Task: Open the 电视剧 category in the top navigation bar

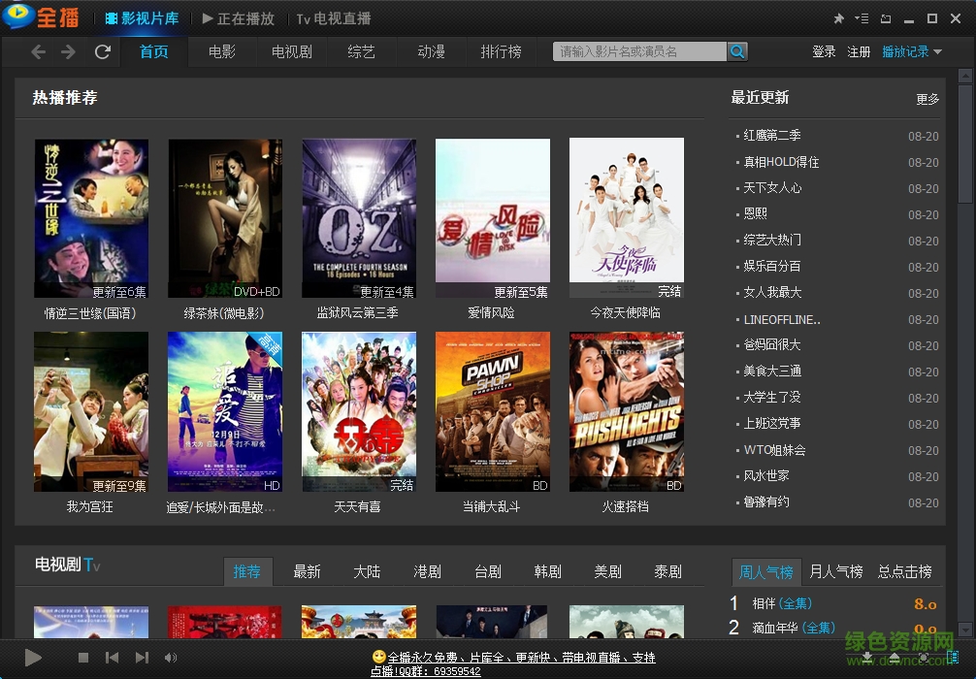Action: click(x=292, y=51)
